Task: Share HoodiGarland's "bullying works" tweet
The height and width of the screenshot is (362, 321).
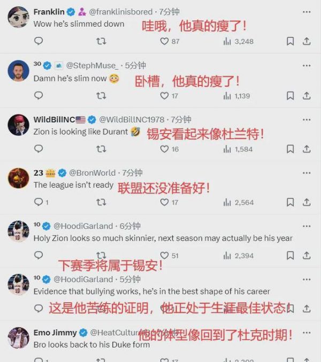Action: [x=307, y=309]
